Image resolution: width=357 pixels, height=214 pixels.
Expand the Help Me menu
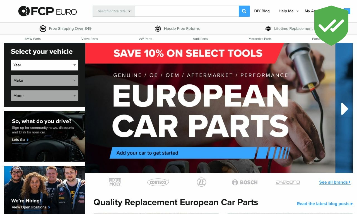click(289, 11)
